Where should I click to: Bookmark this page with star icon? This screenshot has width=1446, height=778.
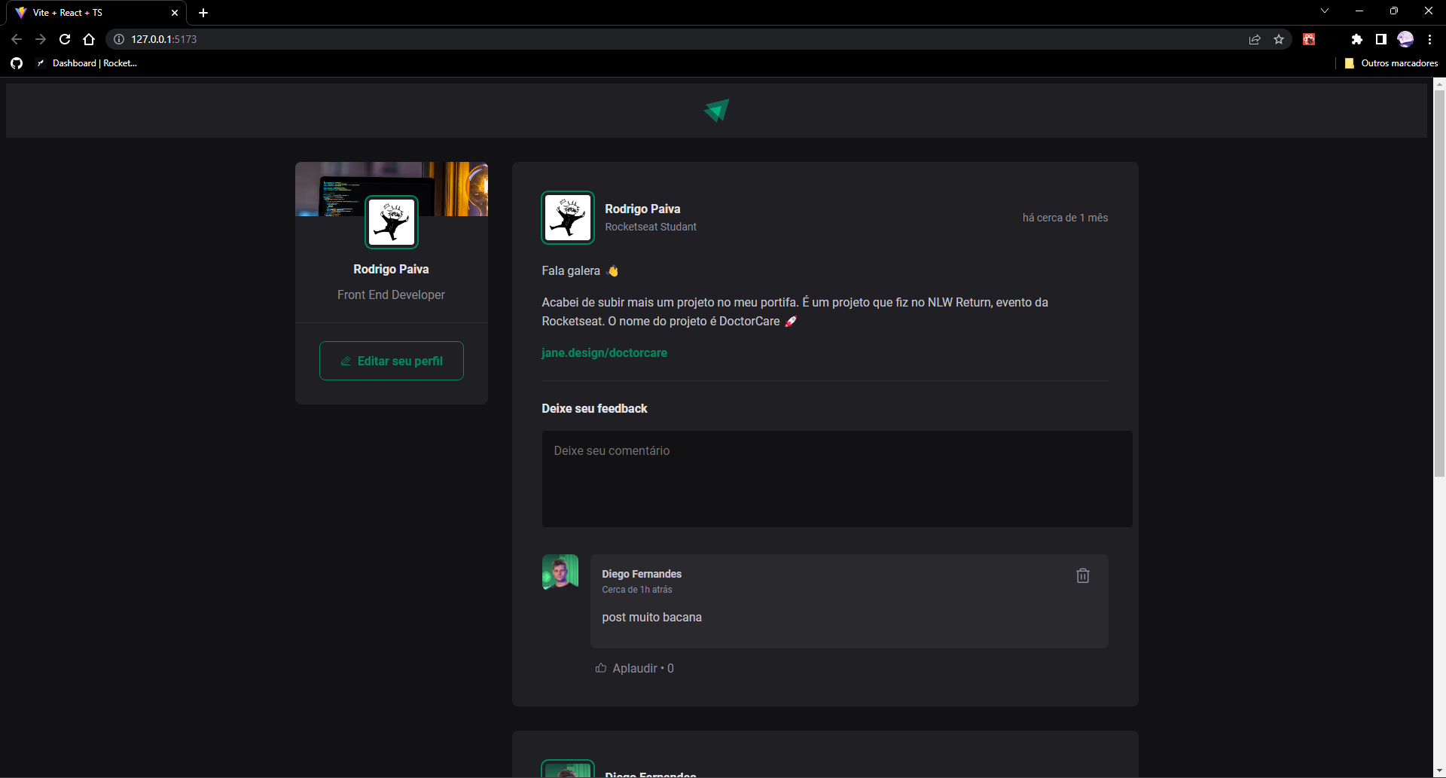point(1279,39)
